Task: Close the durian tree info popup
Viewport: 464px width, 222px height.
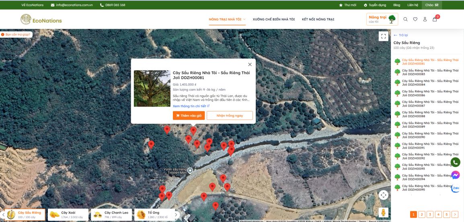Action: click(250, 65)
